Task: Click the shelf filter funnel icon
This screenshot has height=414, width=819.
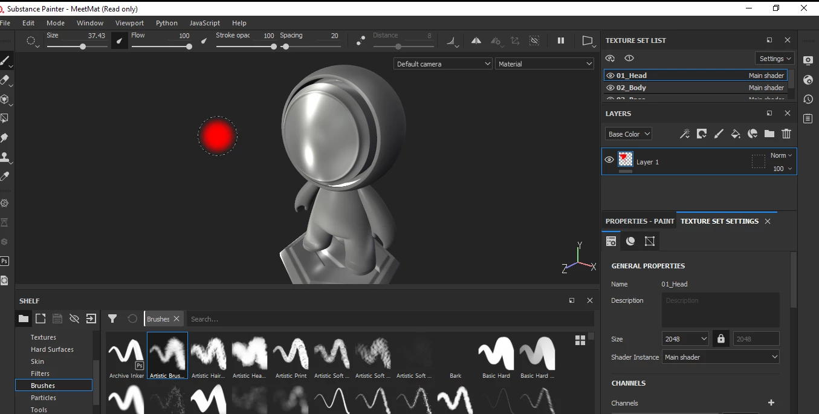Action: [x=112, y=319]
